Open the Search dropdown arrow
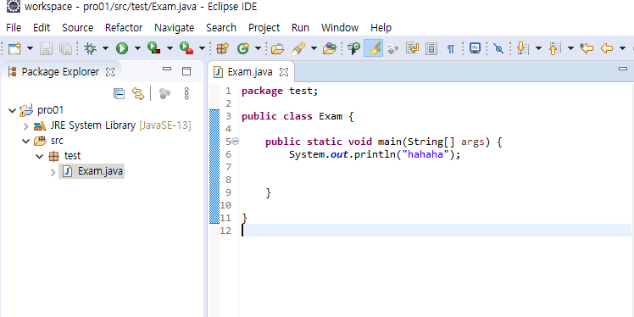Image resolution: width=634 pixels, height=317 pixels. tap(314, 49)
